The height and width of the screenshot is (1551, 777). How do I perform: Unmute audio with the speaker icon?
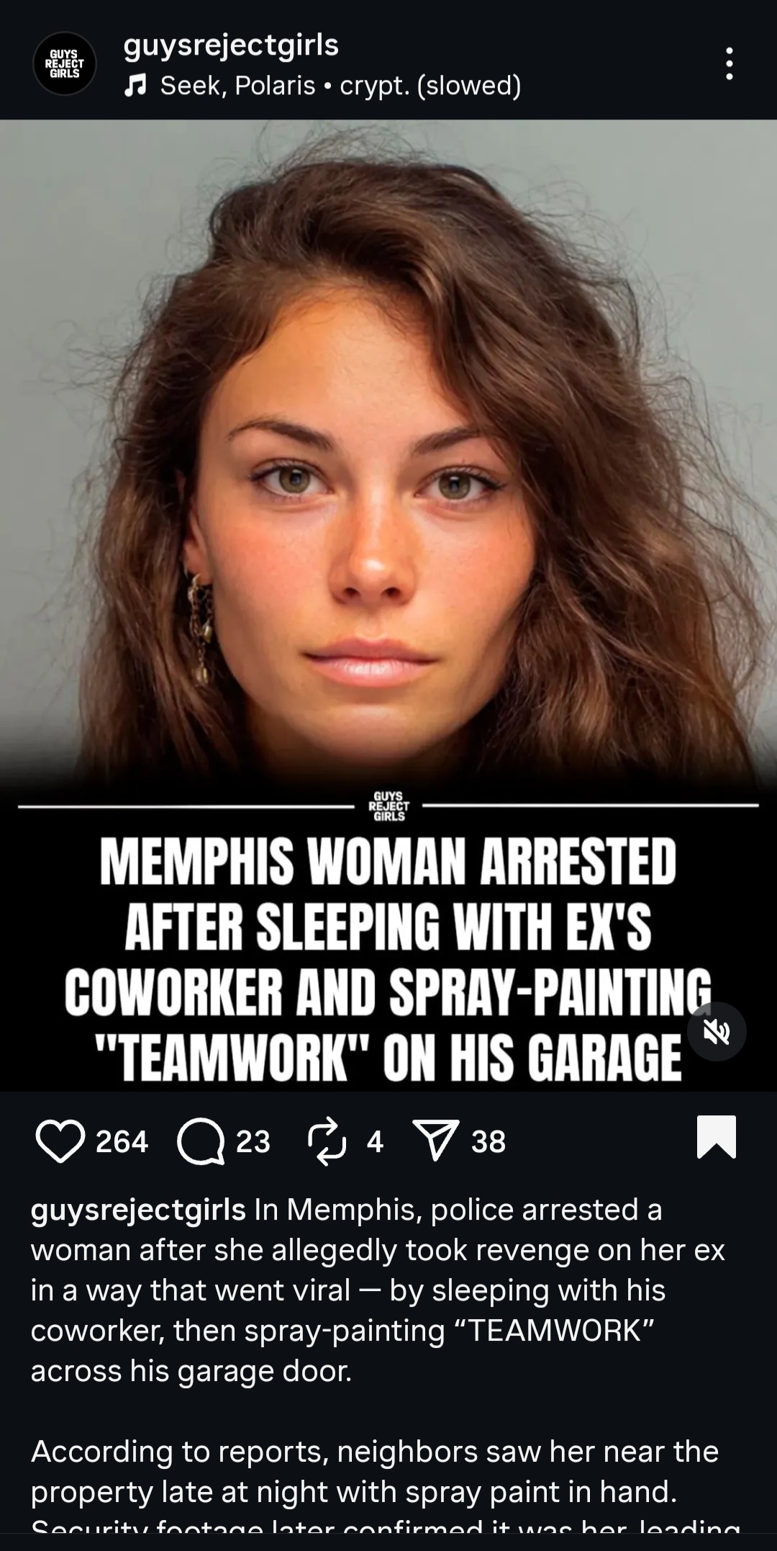coord(717,1032)
